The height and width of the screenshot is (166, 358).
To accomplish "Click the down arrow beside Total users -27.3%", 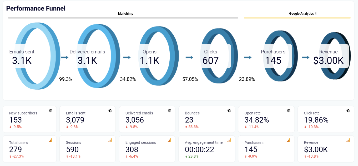I will (10, 157).
